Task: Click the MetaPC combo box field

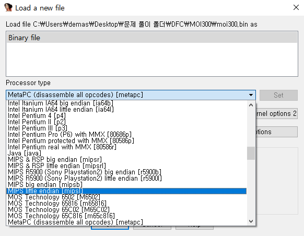Action: pos(131,95)
